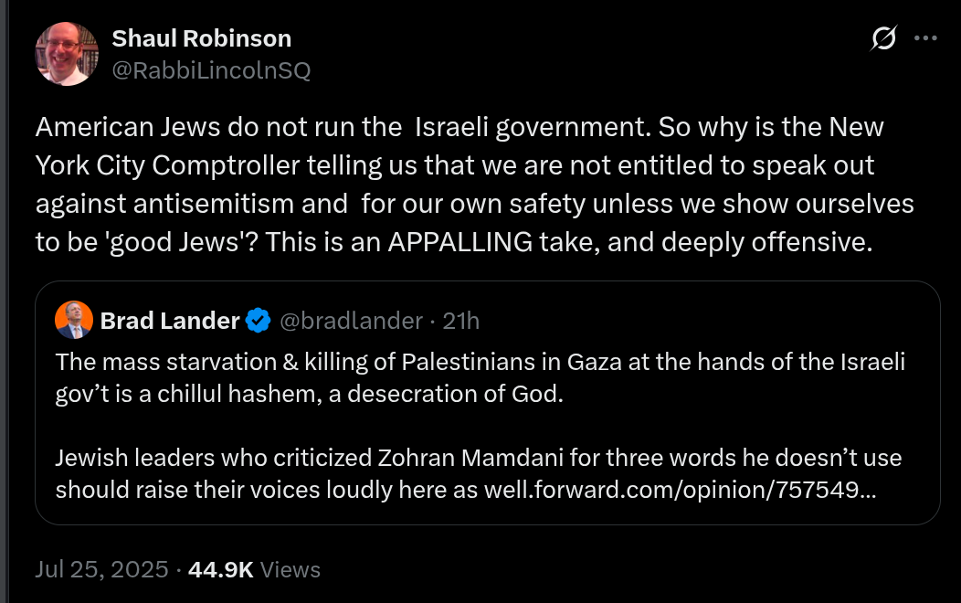Viewport: 961px width, 603px height.
Task: Open the 44.9K Views analytics
Action: (x=254, y=570)
